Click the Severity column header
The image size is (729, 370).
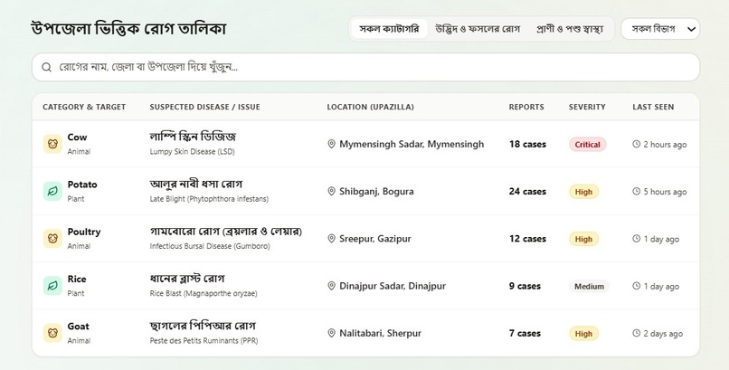[x=587, y=107]
